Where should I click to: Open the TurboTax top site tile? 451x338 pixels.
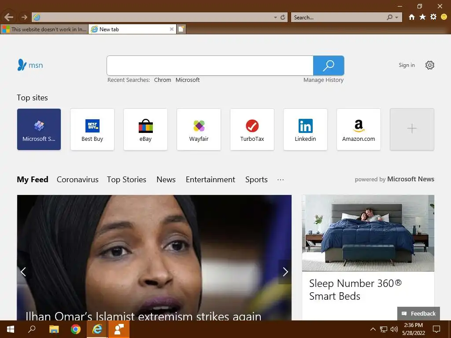(x=252, y=129)
